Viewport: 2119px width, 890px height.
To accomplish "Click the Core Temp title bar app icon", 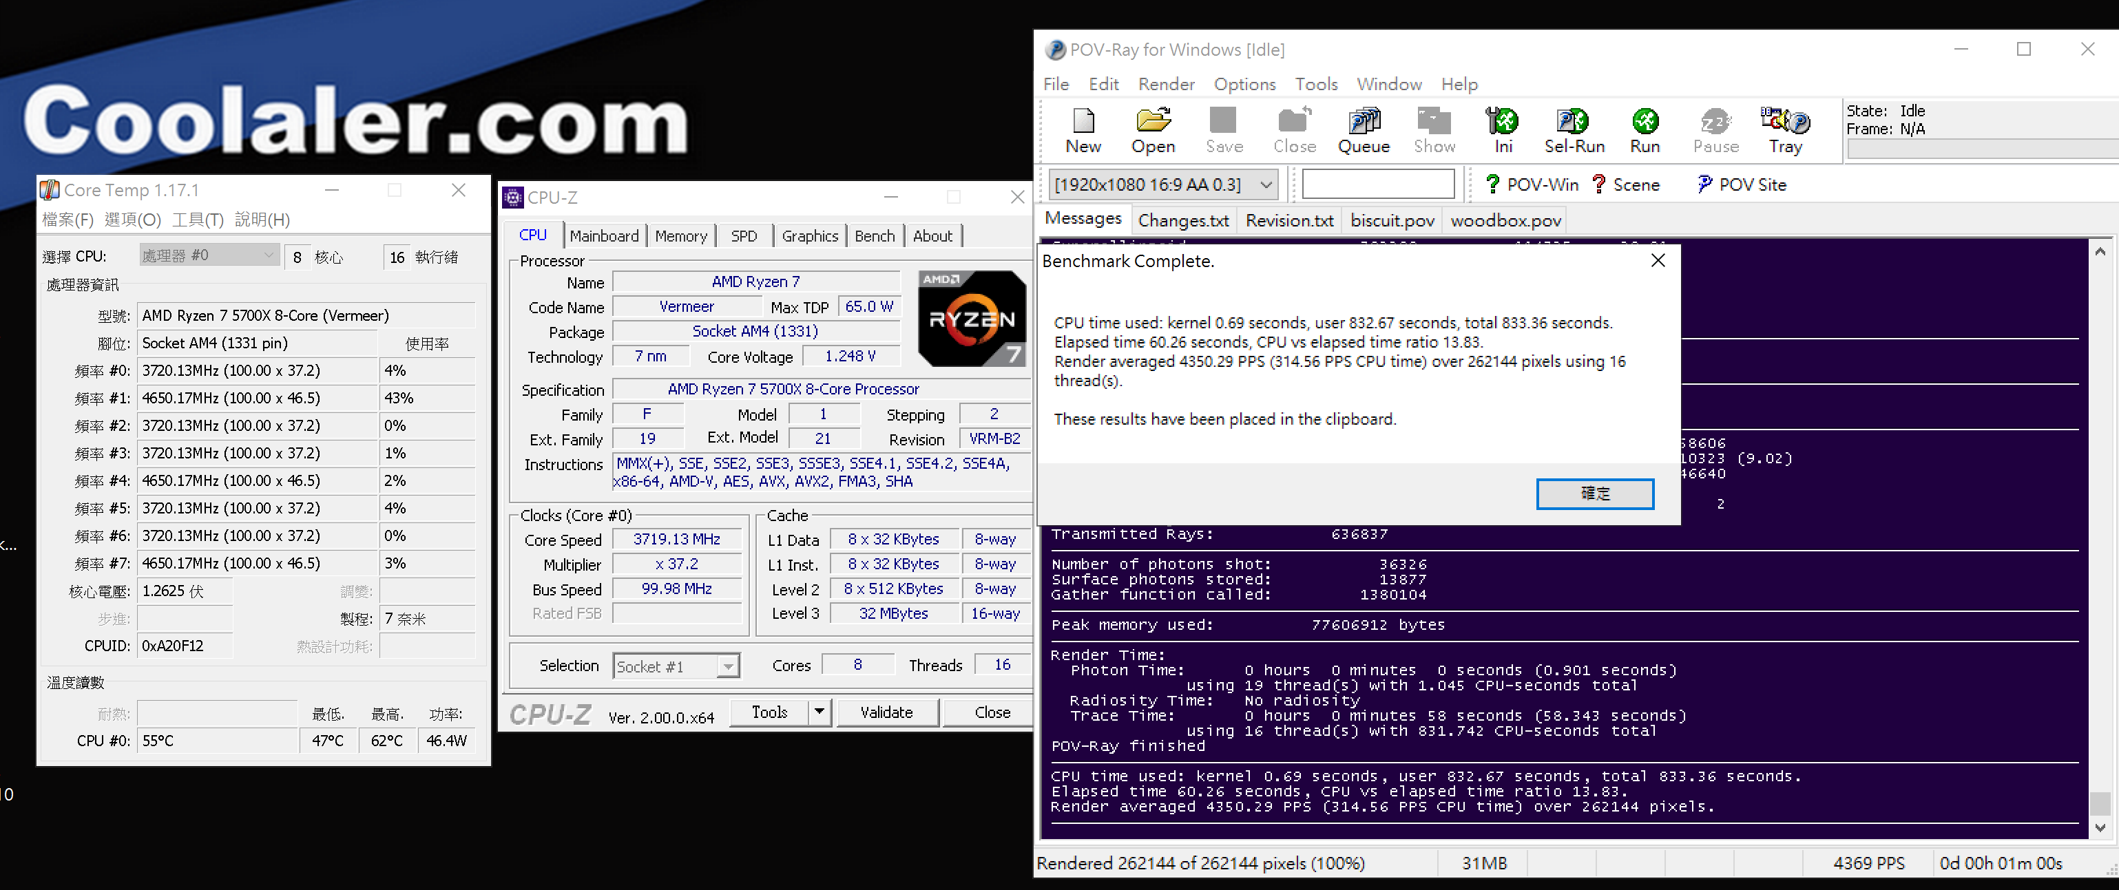I will pos(50,190).
